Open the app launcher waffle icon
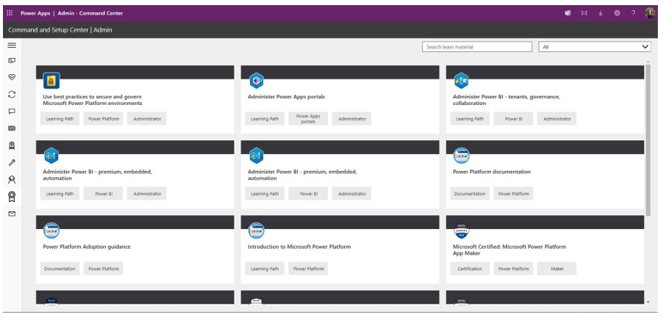This screenshot has height=317, width=663. click(10, 13)
